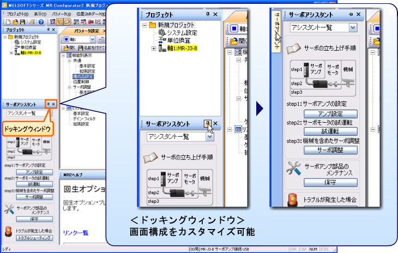Collapse 新規プロジェクト node in main window tree
The height and width of the screenshot is (253, 398).
pos(5,37)
